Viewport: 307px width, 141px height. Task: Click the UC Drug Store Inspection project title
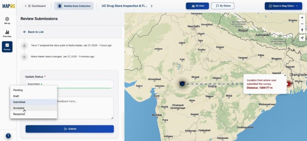click(x=124, y=6)
